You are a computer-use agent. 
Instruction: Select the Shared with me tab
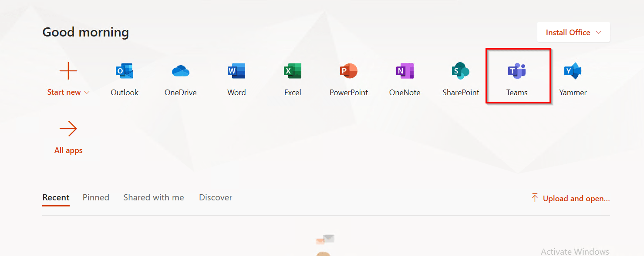pyautogui.click(x=153, y=197)
